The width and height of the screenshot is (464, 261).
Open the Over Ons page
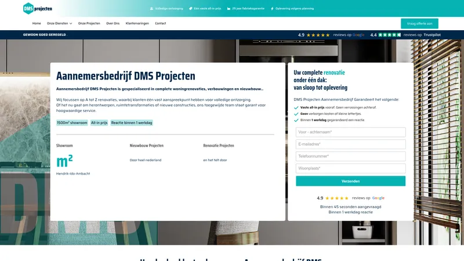(x=113, y=23)
